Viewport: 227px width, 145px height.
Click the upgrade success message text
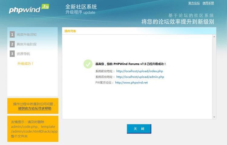130,64
